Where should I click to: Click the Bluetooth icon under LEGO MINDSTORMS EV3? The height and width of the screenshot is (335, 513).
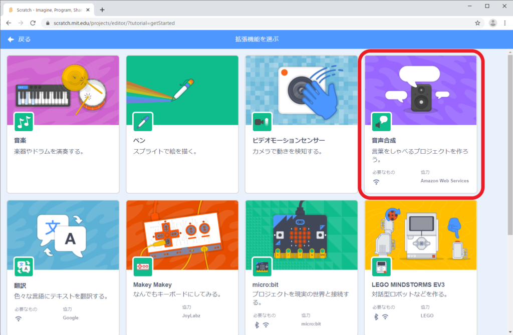click(x=376, y=316)
